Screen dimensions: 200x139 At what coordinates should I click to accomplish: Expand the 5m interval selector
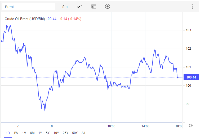(x=65, y=7)
